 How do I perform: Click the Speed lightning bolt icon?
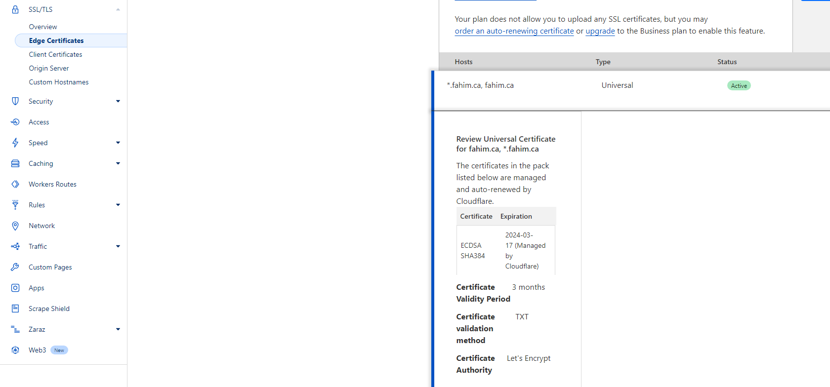pyautogui.click(x=15, y=143)
